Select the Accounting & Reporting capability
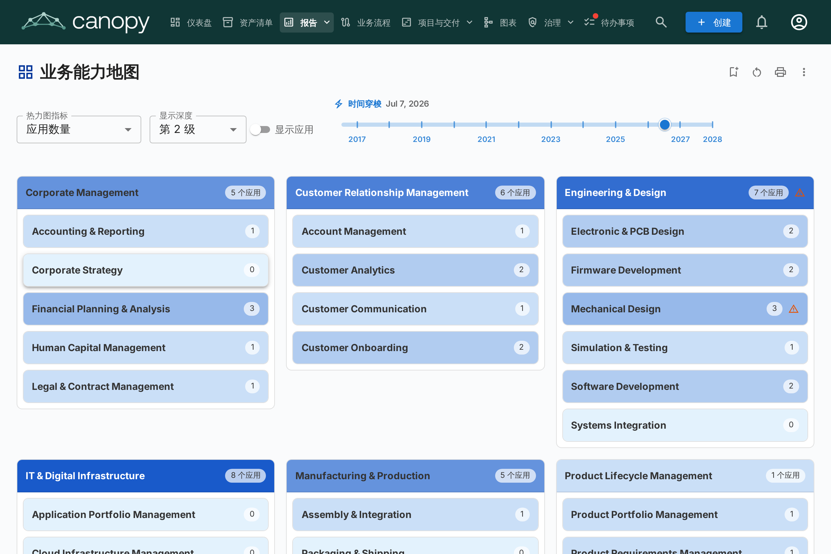The height and width of the screenshot is (554, 831). (145, 231)
